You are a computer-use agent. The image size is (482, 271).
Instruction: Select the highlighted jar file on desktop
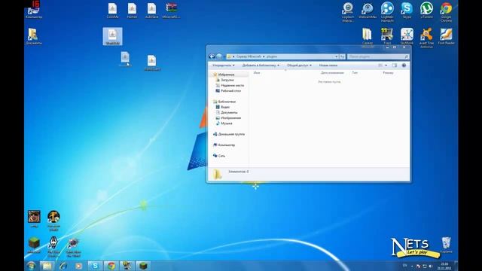coord(112,36)
